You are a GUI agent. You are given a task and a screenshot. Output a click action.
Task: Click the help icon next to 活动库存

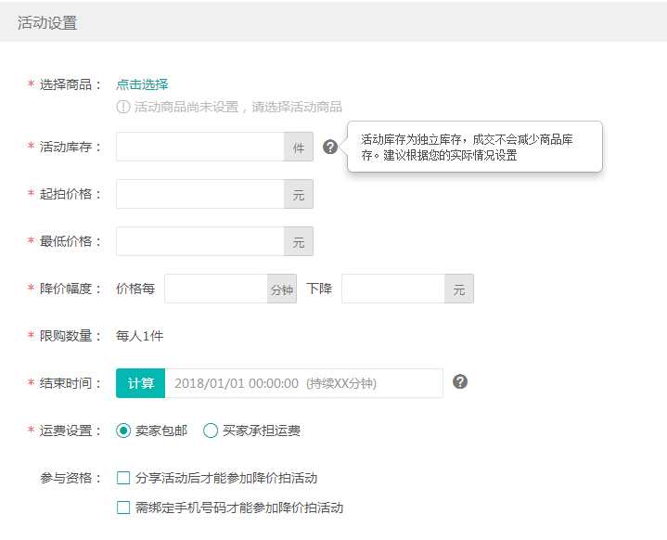coord(330,147)
